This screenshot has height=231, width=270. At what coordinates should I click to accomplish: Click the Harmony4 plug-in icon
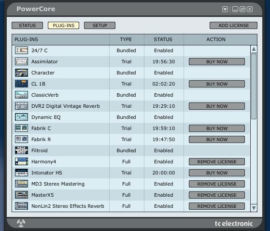click(21, 161)
